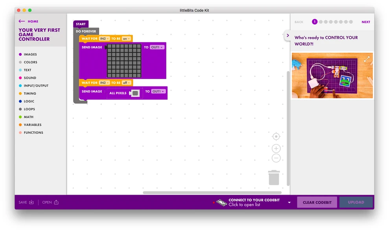Open the Timing block category
This screenshot has width=389, height=230.
tap(28, 94)
